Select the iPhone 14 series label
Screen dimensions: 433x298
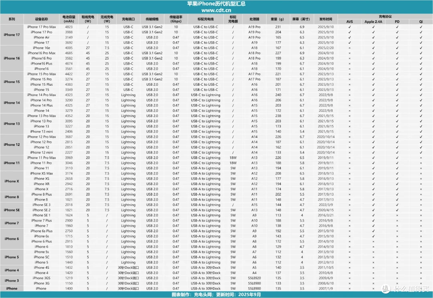(12, 103)
